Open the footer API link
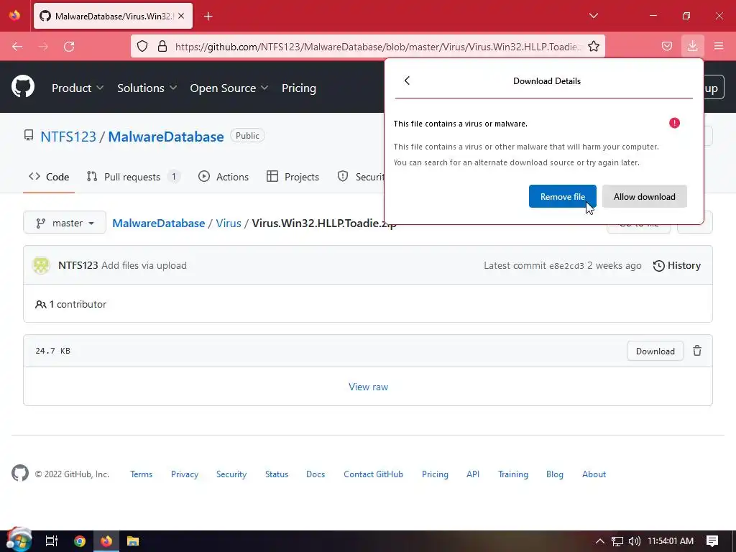Screen dimensions: 736x552 tap(473, 474)
